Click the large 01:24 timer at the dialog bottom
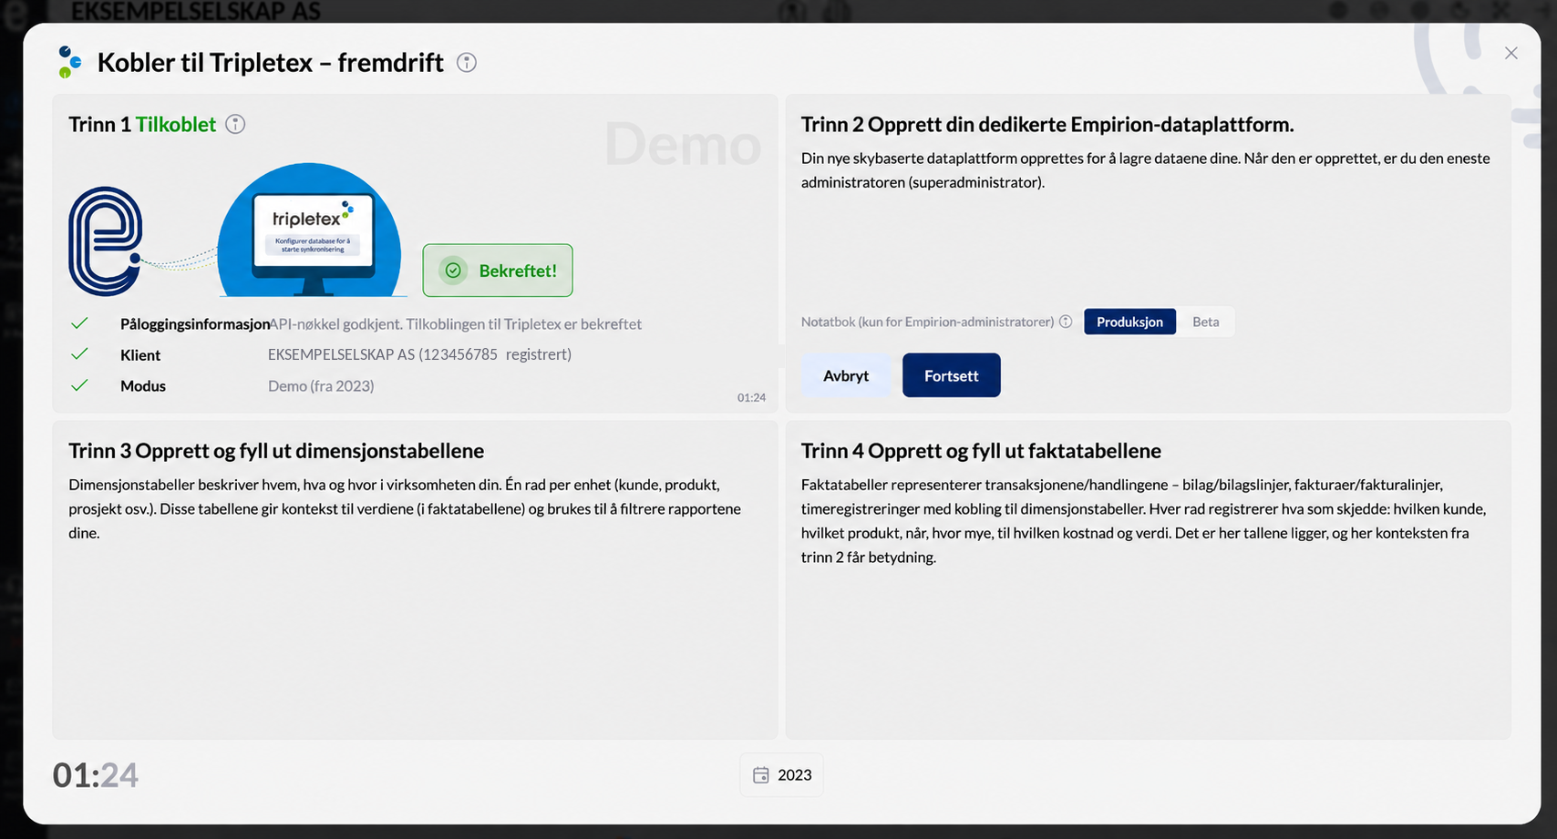 (x=96, y=775)
